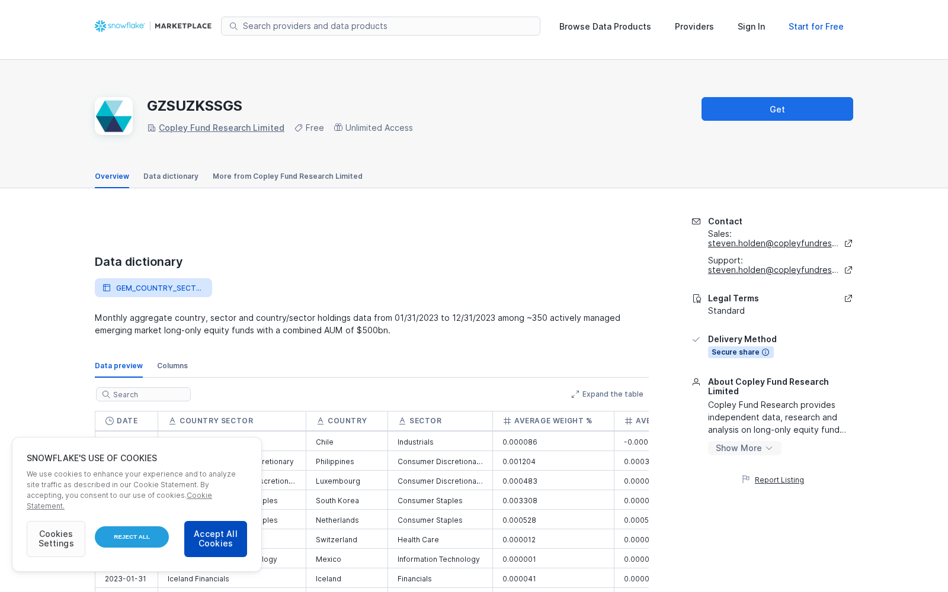The image size is (948, 592).
Task: Open Browse Data Products menu
Action: coord(605,27)
